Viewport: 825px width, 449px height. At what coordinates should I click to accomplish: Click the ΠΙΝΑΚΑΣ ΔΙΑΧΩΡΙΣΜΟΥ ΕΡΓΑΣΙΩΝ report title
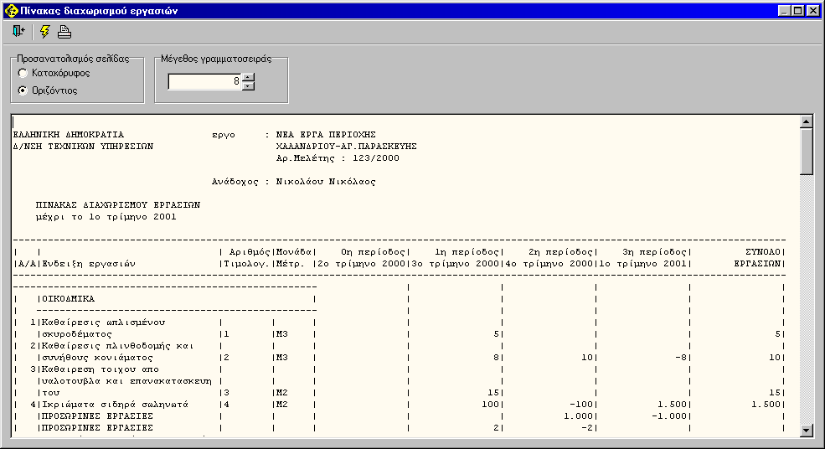click(x=117, y=204)
